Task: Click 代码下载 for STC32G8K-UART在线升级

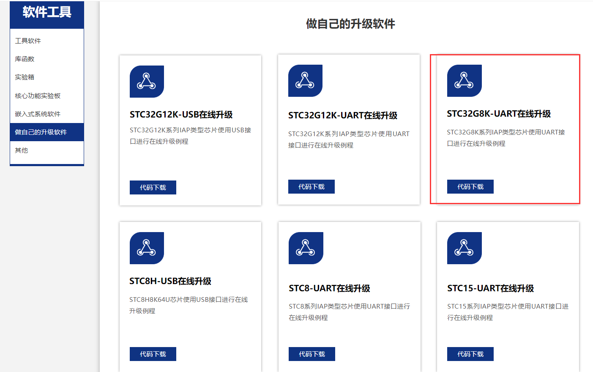Action: (x=470, y=186)
